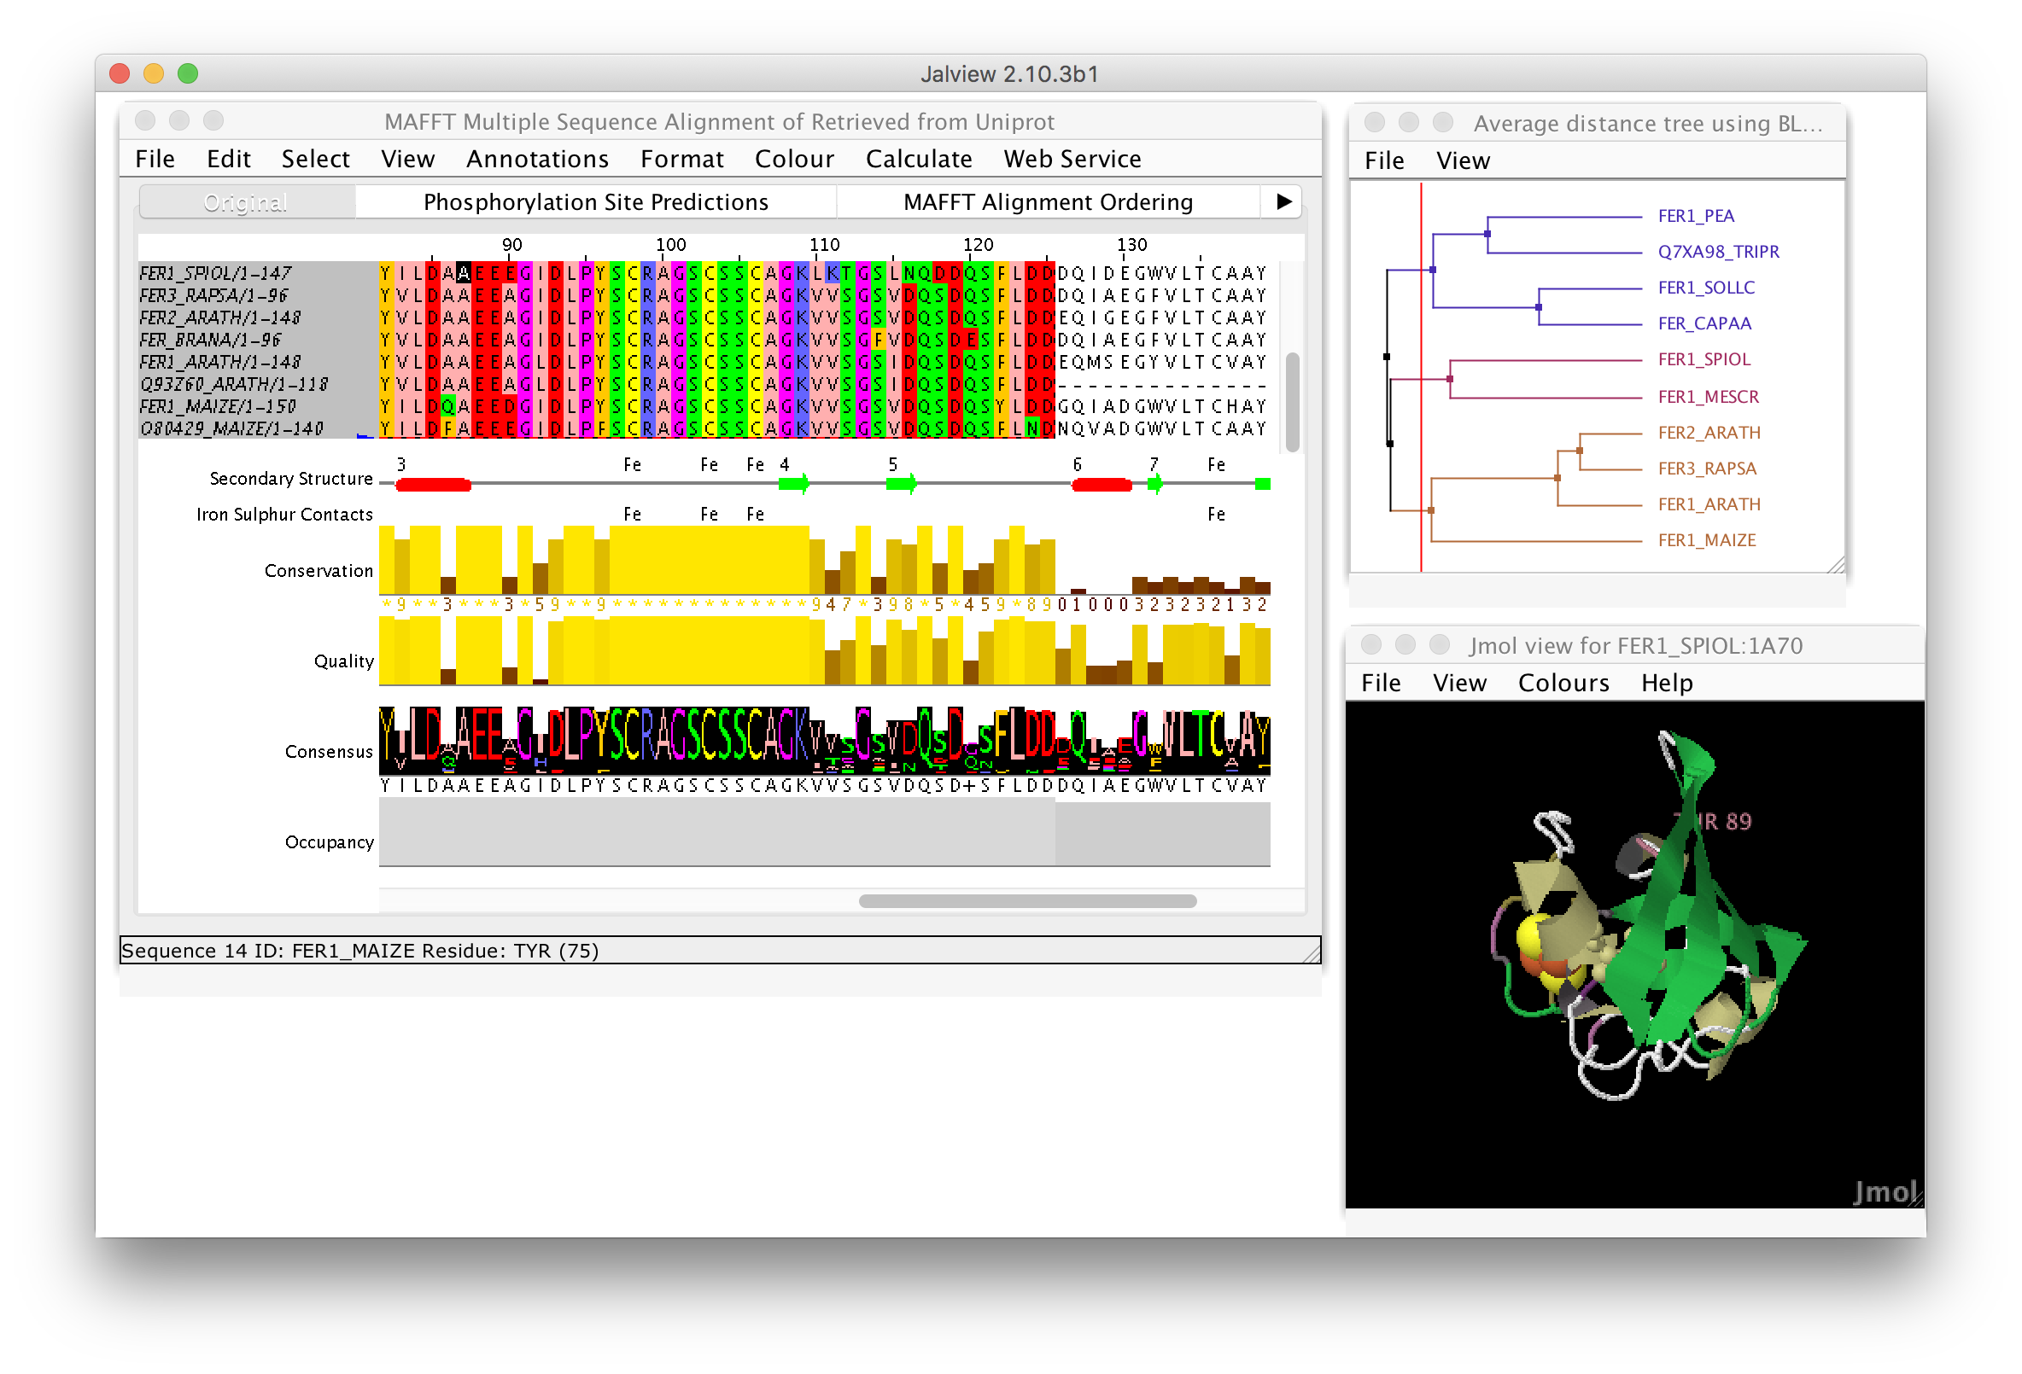Select sequence FER2_ARATH/1-148 in alignment
The image size is (2022, 1374).
[x=220, y=318]
